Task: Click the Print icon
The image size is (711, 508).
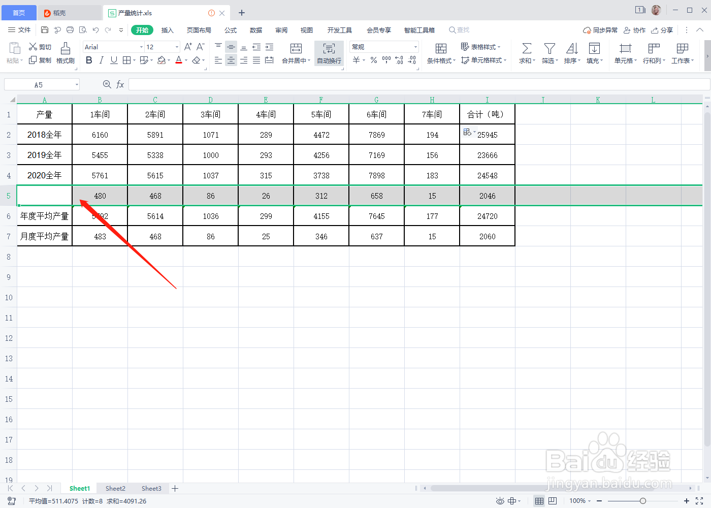Action: tap(70, 30)
